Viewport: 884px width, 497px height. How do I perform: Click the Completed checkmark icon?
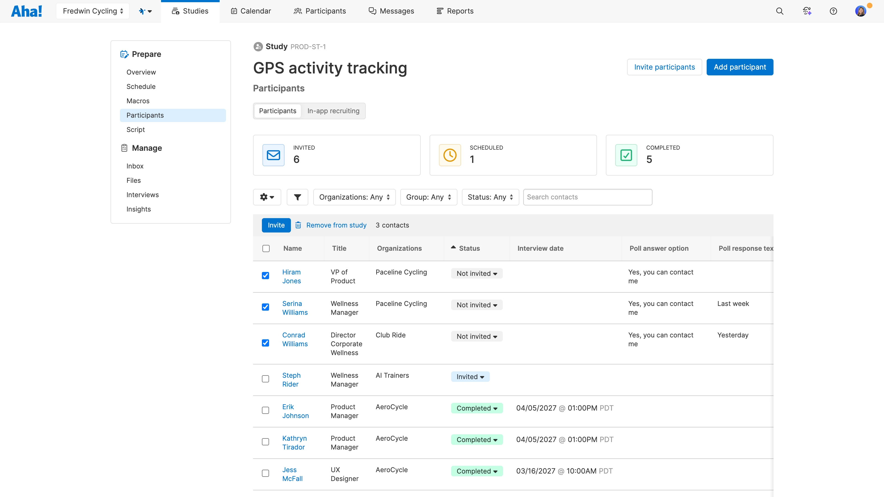coord(626,155)
